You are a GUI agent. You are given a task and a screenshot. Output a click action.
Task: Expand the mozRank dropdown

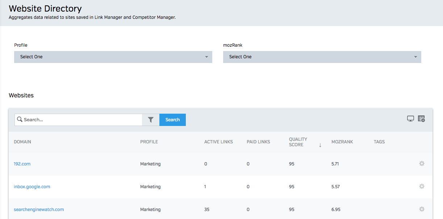pos(322,57)
